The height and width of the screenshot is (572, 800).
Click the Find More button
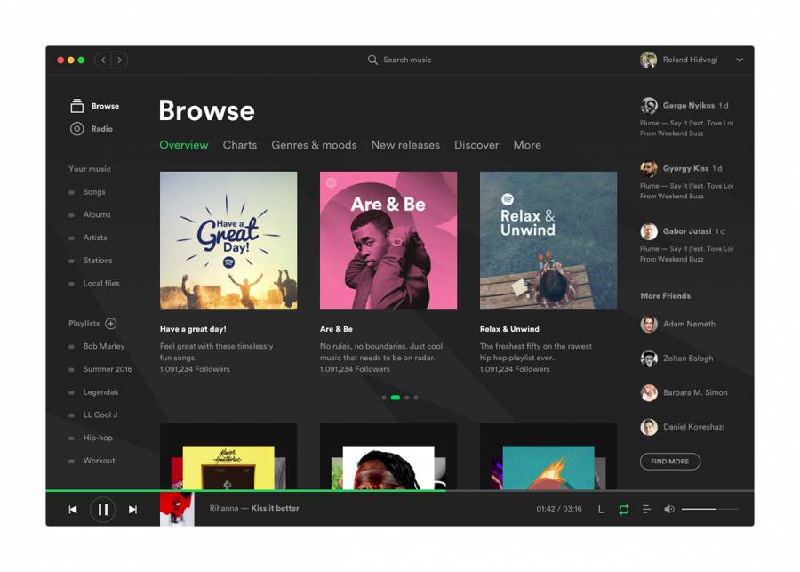pyautogui.click(x=669, y=462)
